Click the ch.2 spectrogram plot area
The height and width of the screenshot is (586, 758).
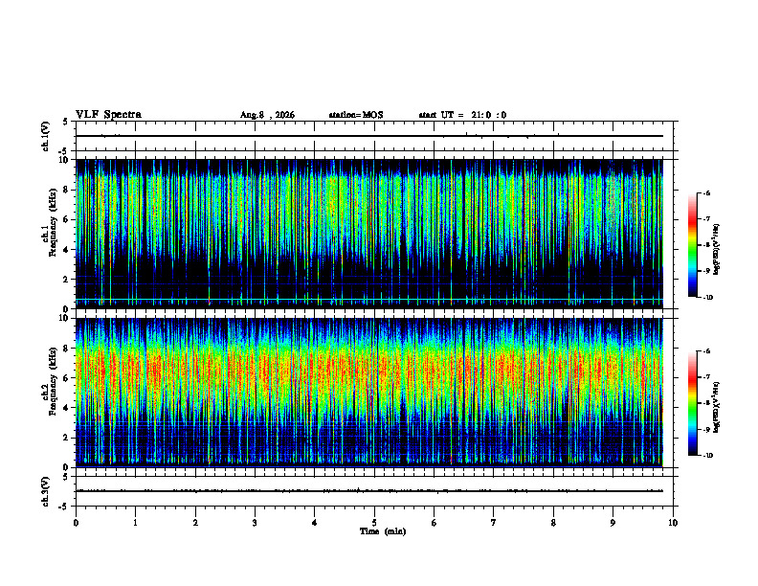coord(369,393)
